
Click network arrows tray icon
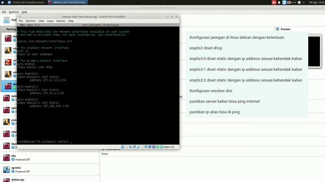point(294,3)
